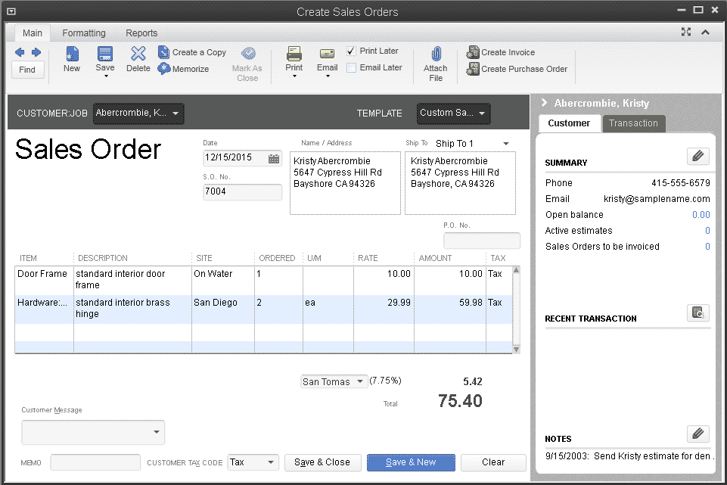The image size is (727, 485).
Task: Open the Sales Orders to be invoiced link
Action: click(x=707, y=246)
